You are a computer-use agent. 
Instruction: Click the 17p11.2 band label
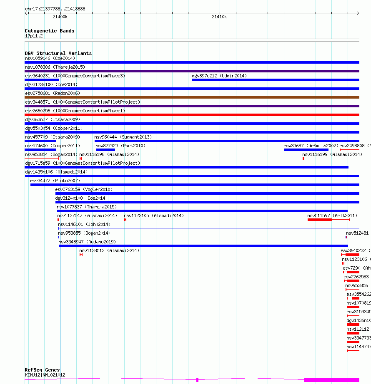pyautogui.click(x=34, y=36)
